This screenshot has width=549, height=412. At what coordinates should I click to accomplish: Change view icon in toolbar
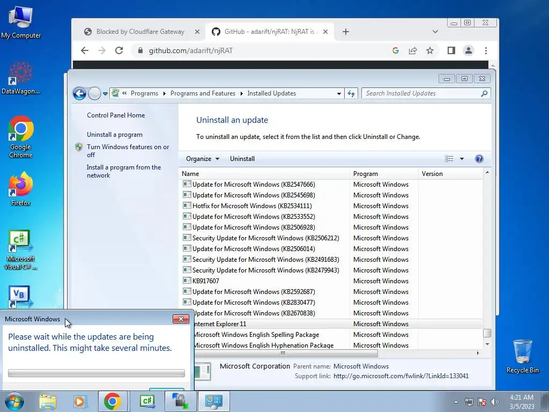[449, 159]
